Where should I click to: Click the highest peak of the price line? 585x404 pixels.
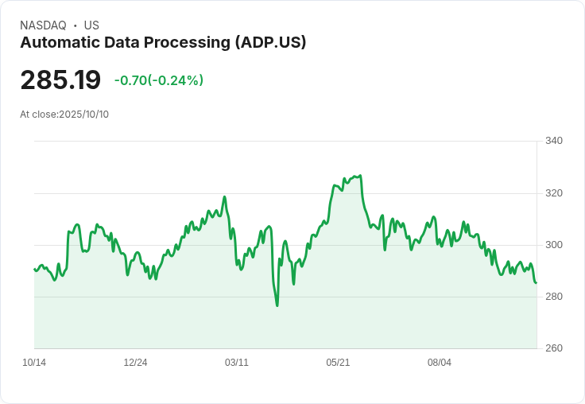pos(361,176)
